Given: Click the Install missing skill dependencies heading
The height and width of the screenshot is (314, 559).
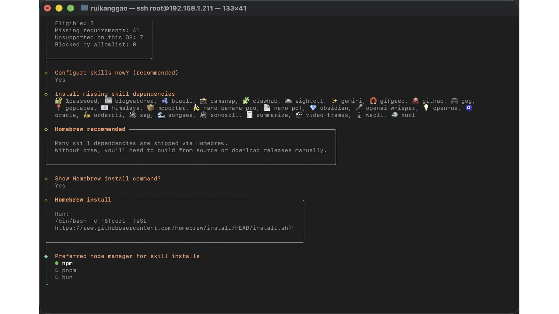Looking at the screenshot, I should pyautogui.click(x=115, y=94).
